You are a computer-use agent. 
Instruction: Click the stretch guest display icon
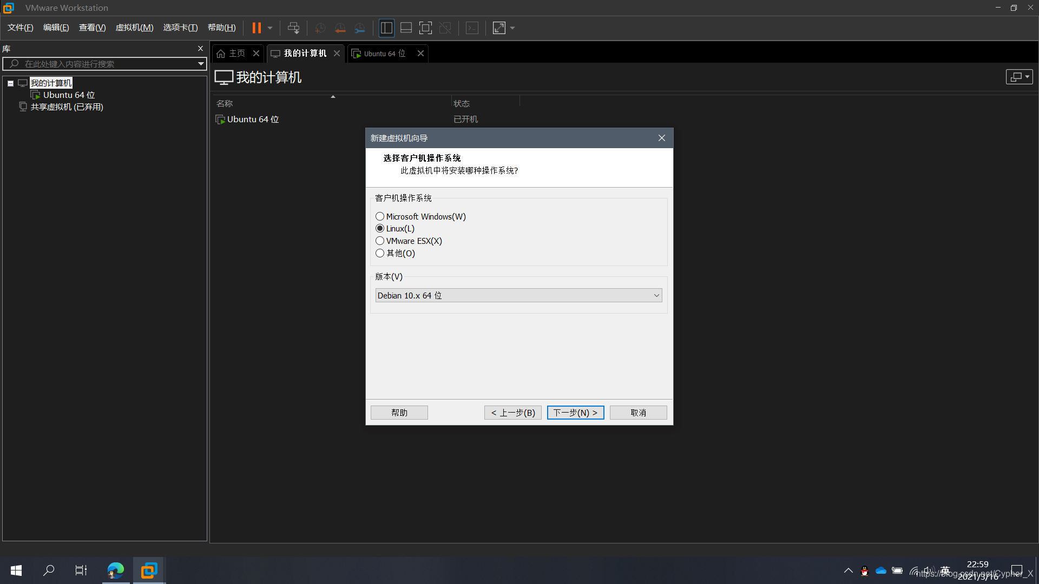[499, 28]
